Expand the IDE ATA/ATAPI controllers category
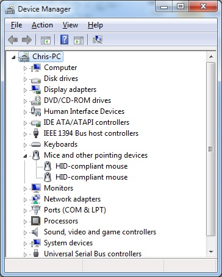This screenshot has height=277, width=222. click(x=25, y=123)
